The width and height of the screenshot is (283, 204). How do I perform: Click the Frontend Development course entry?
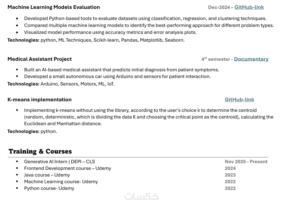point(67,168)
